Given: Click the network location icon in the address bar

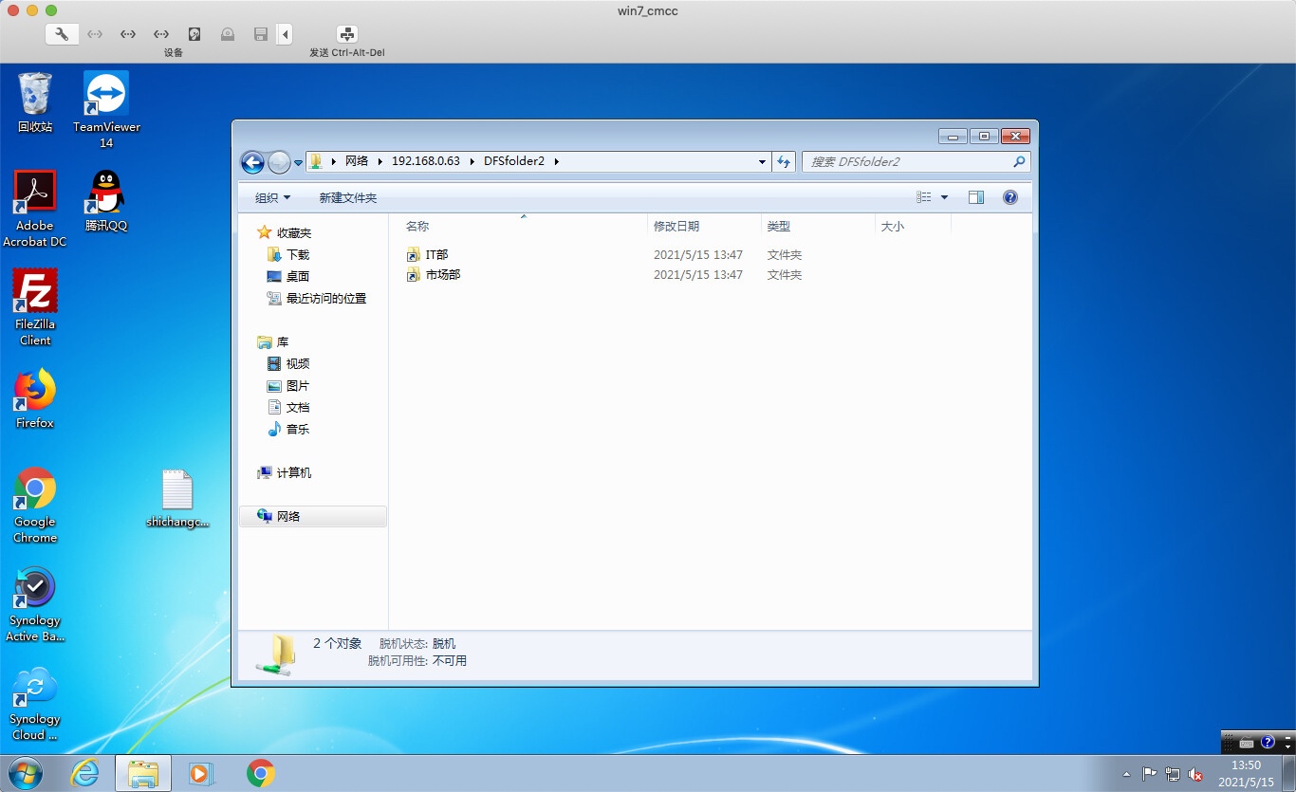Looking at the screenshot, I should [x=317, y=161].
